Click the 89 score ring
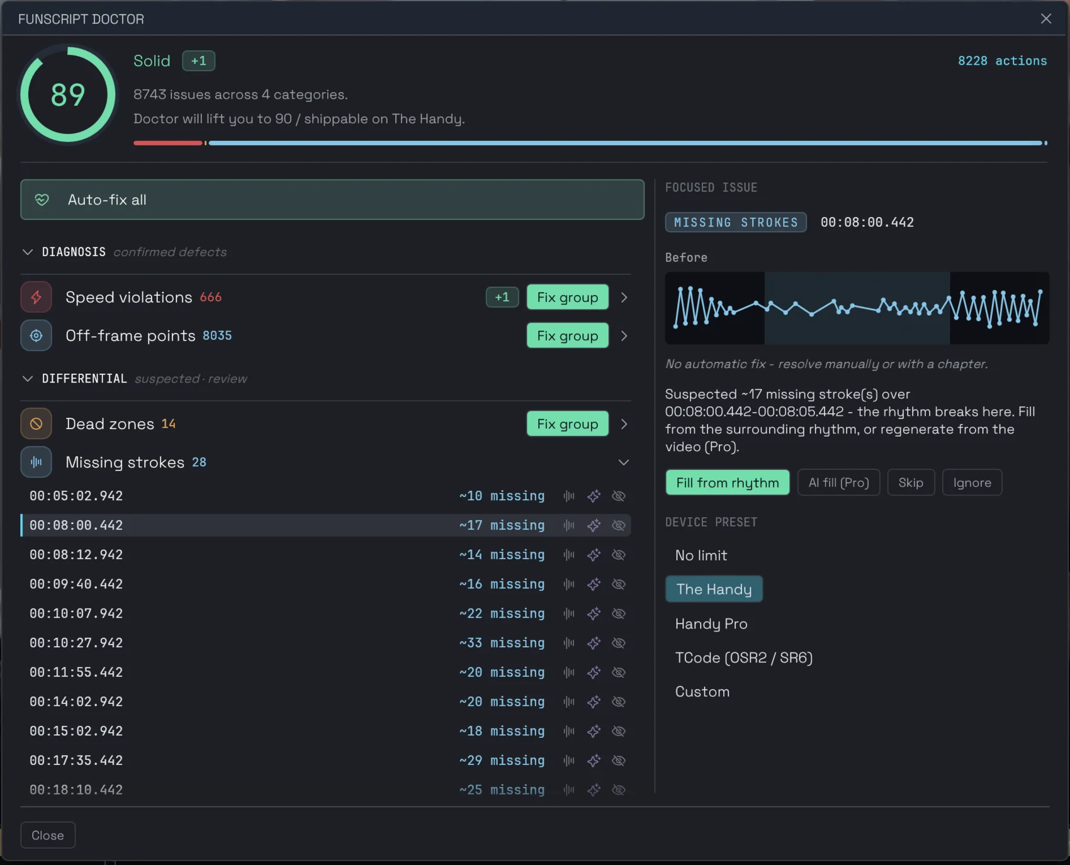The height and width of the screenshot is (865, 1070). point(68,95)
